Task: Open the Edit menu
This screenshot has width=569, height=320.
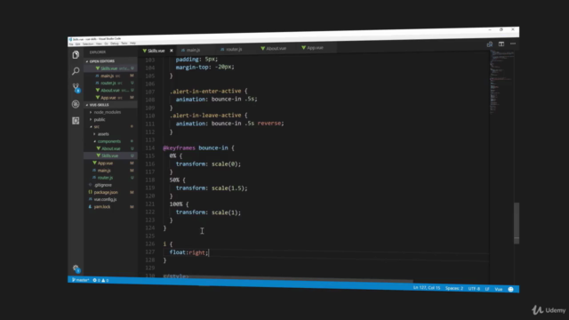Action: pos(77,44)
